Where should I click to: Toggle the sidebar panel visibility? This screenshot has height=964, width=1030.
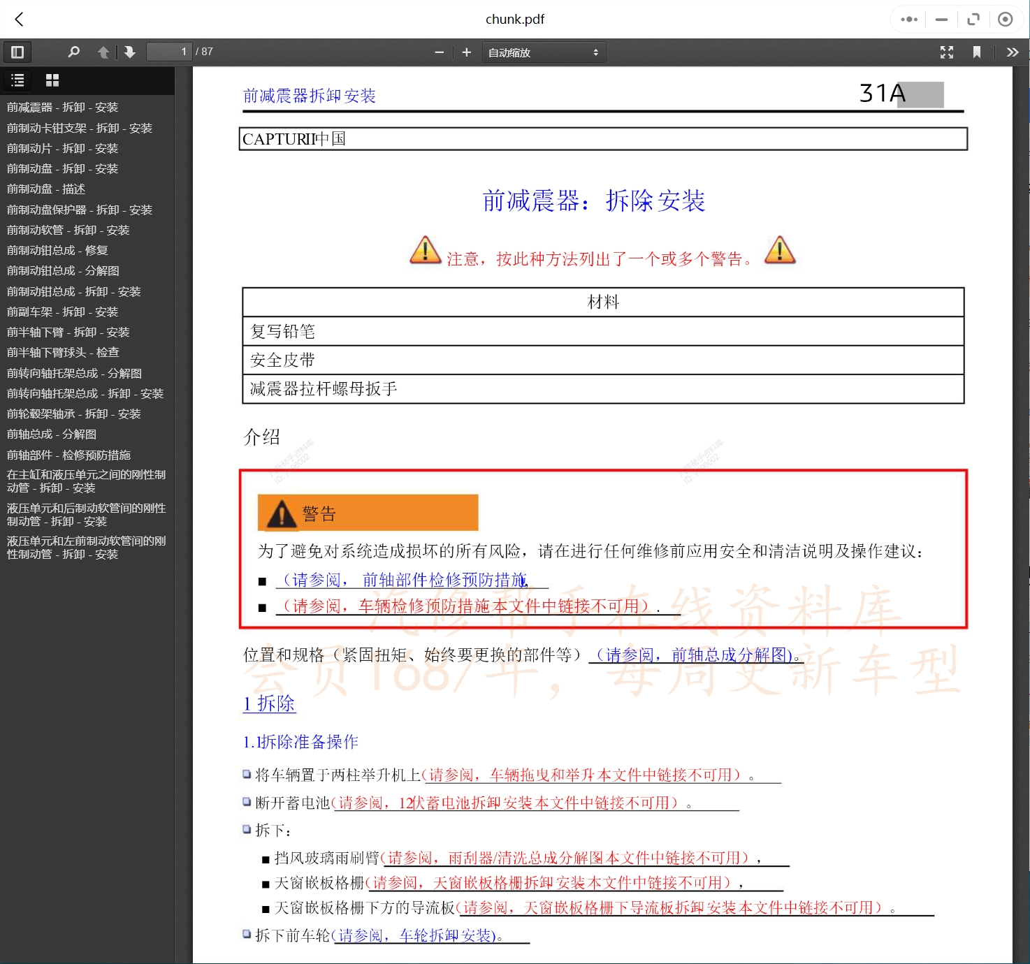click(x=17, y=52)
